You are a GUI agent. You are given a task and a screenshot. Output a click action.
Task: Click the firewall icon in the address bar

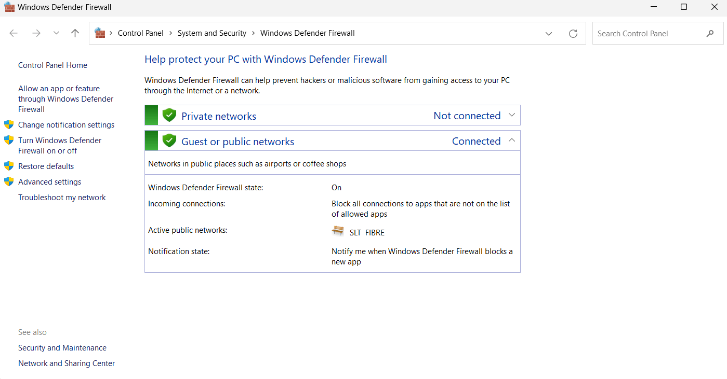100,33
